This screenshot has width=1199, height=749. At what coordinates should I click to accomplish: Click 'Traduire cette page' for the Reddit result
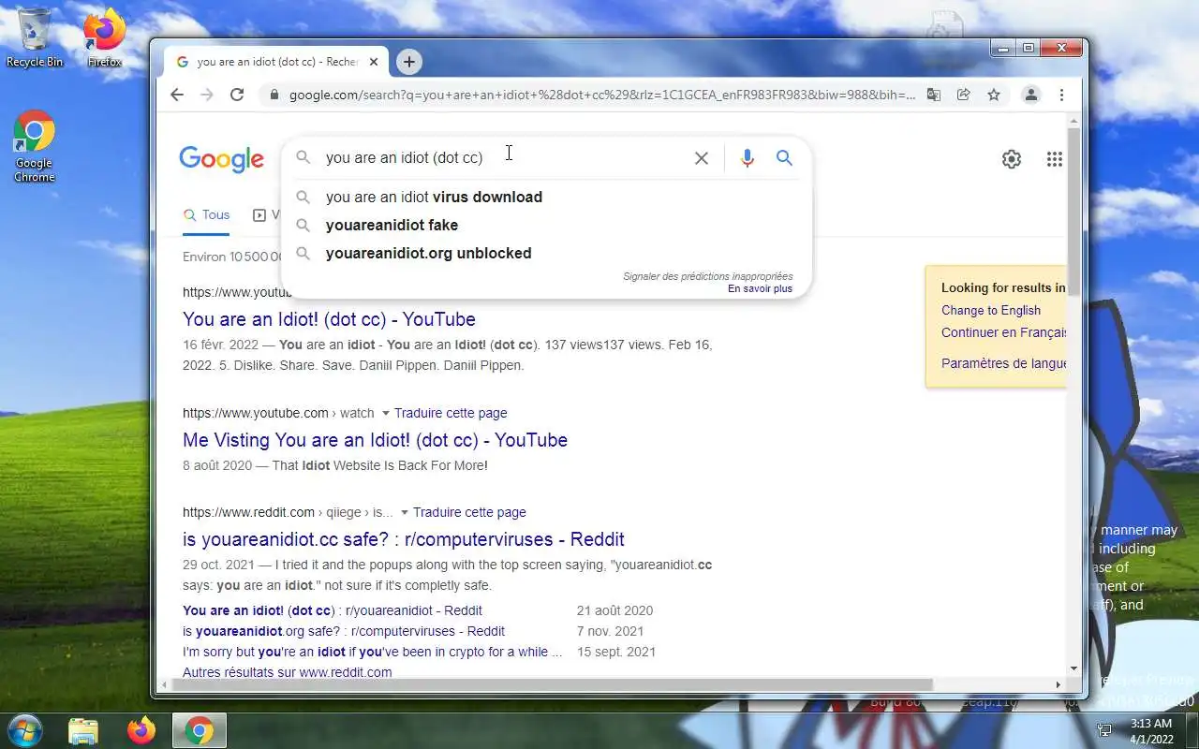[x=469, y=512]
